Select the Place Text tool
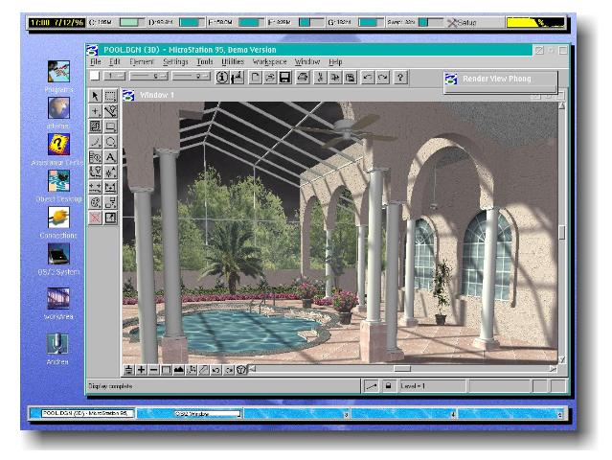The image size is (612, 460). coord(111,156)
